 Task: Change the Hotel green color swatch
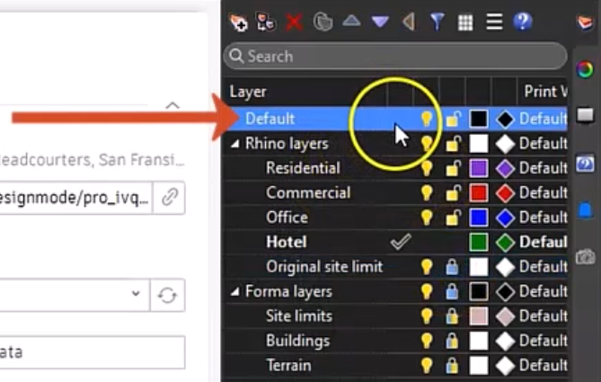[478, 242]
